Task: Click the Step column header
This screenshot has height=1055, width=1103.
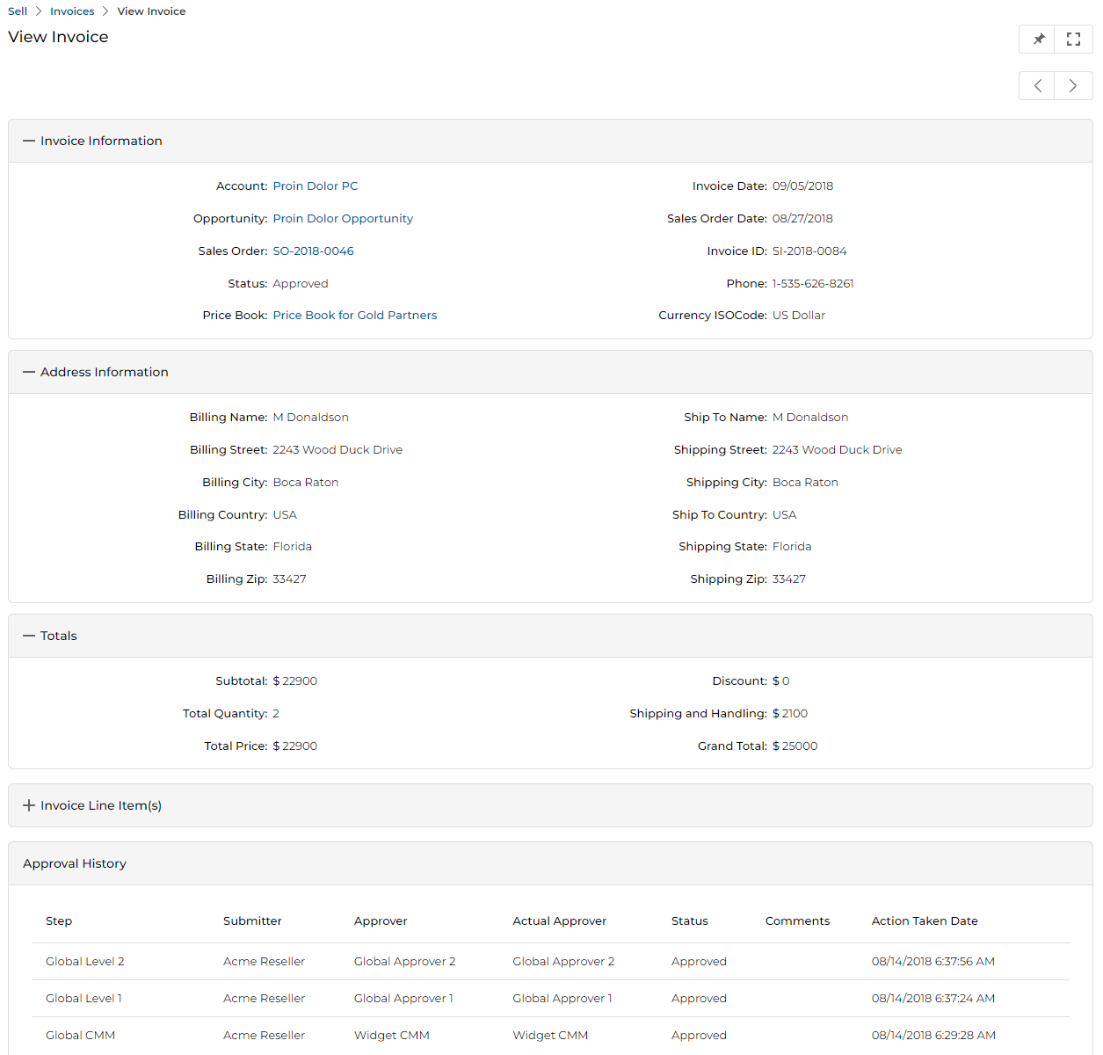Action: [x=59, y=920]
